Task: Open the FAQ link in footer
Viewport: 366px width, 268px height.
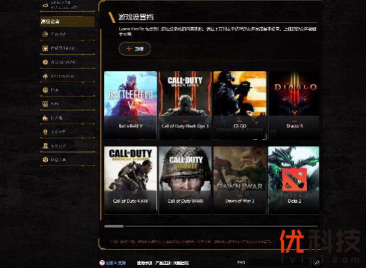Action: (241, 262)
